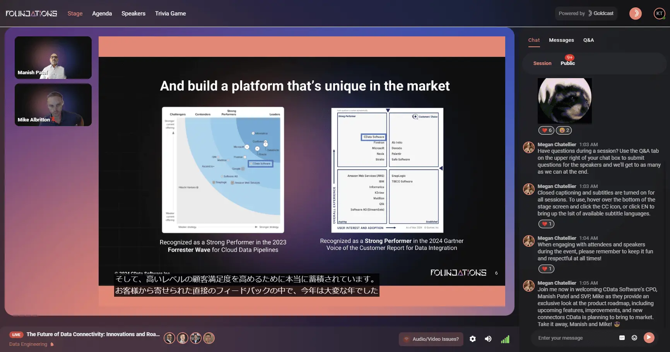
Task: Open the Speakers page
Action: click(133, 14)
